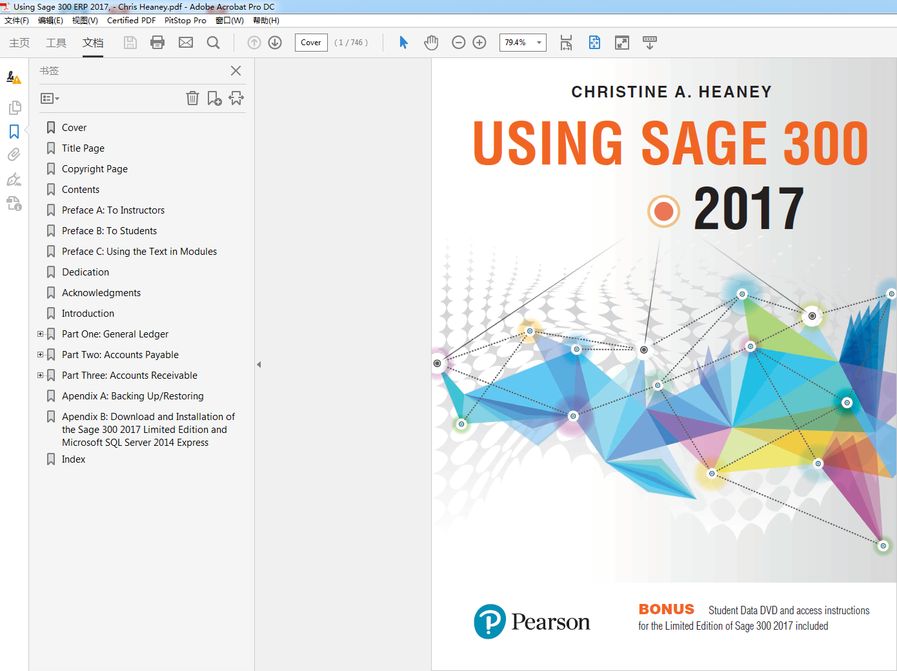The height and width of the screenshot is (671, 897).
Task: Open the Signatures pen panel
Action: [14, 179]
